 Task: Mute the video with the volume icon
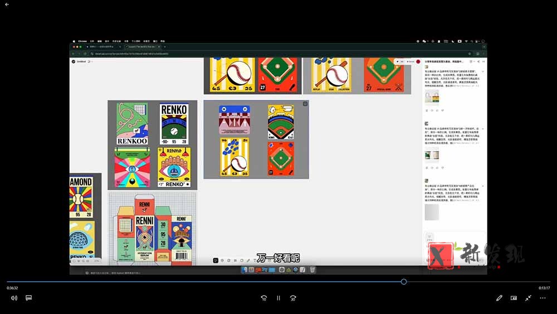point(14,298)
